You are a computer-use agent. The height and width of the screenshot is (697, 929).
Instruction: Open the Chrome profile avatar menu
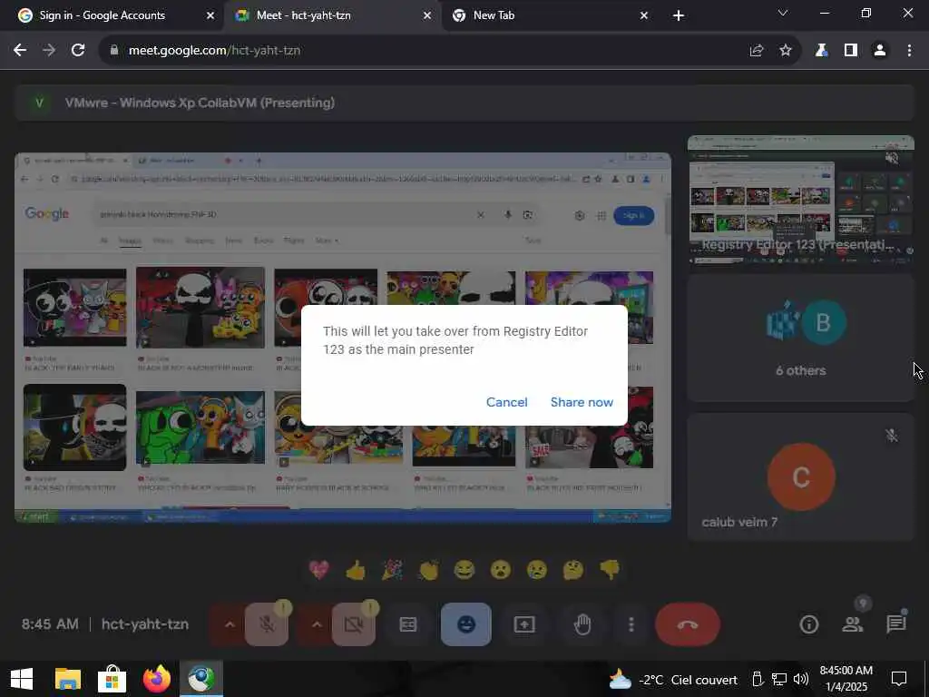[880, 51]
